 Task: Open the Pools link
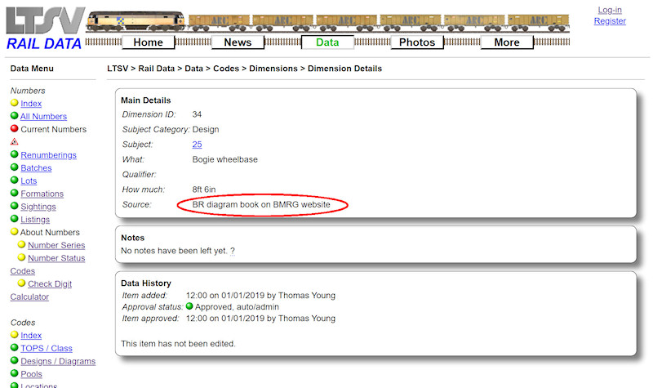click(x=31, y=374)
